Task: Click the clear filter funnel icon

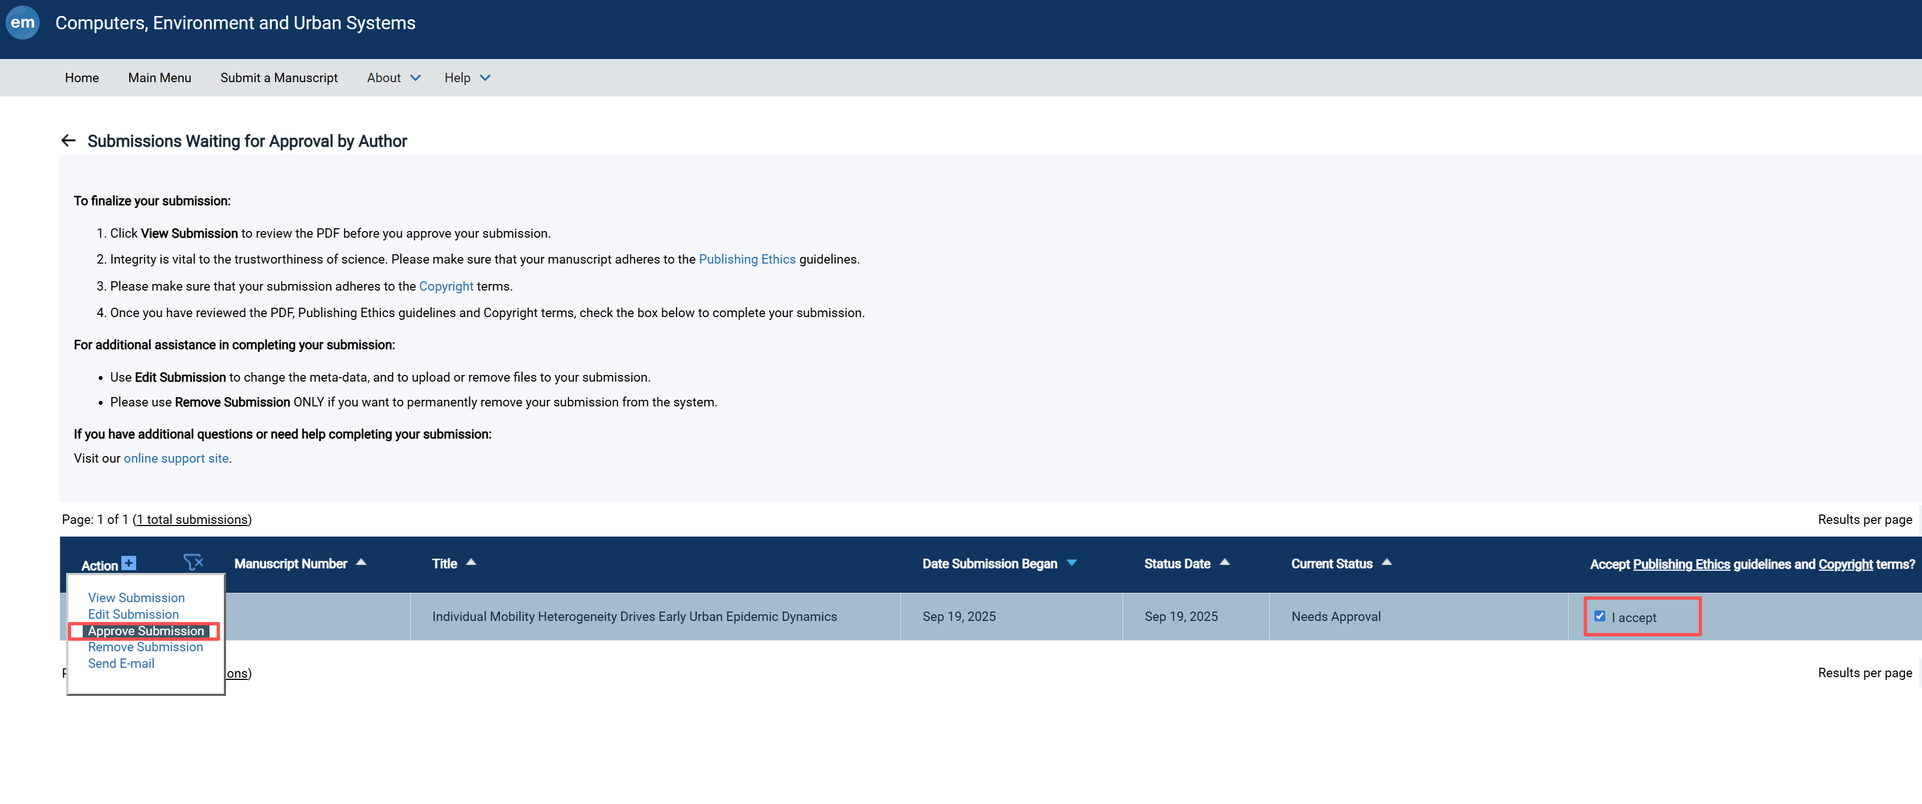Action: pyautogui.click(x=193, y=562)
